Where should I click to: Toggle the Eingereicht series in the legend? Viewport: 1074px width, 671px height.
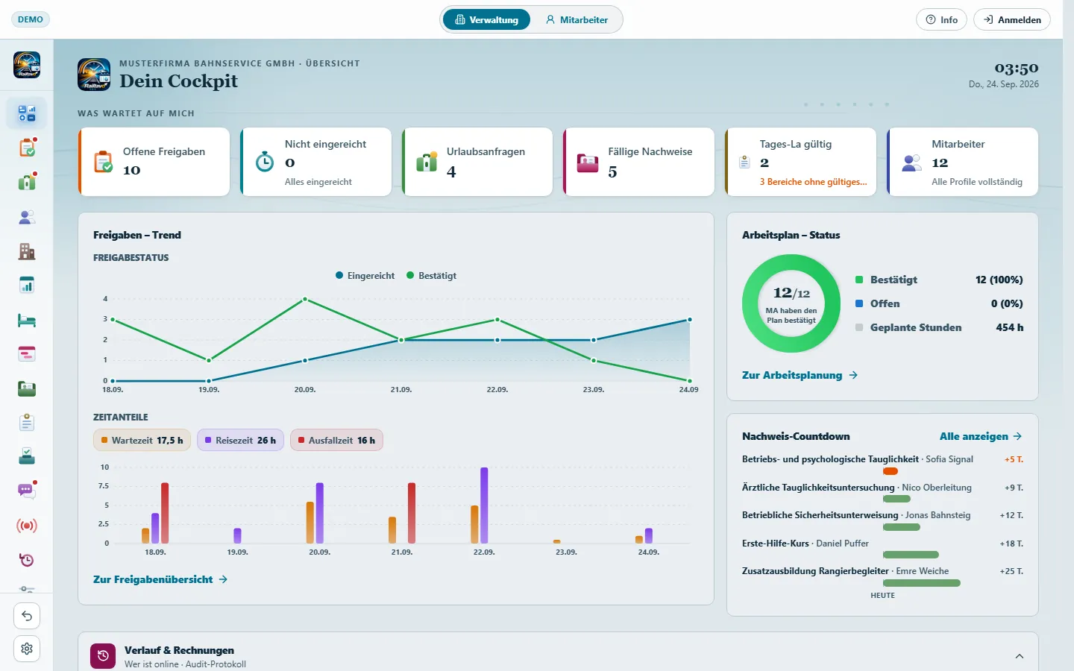365,276
